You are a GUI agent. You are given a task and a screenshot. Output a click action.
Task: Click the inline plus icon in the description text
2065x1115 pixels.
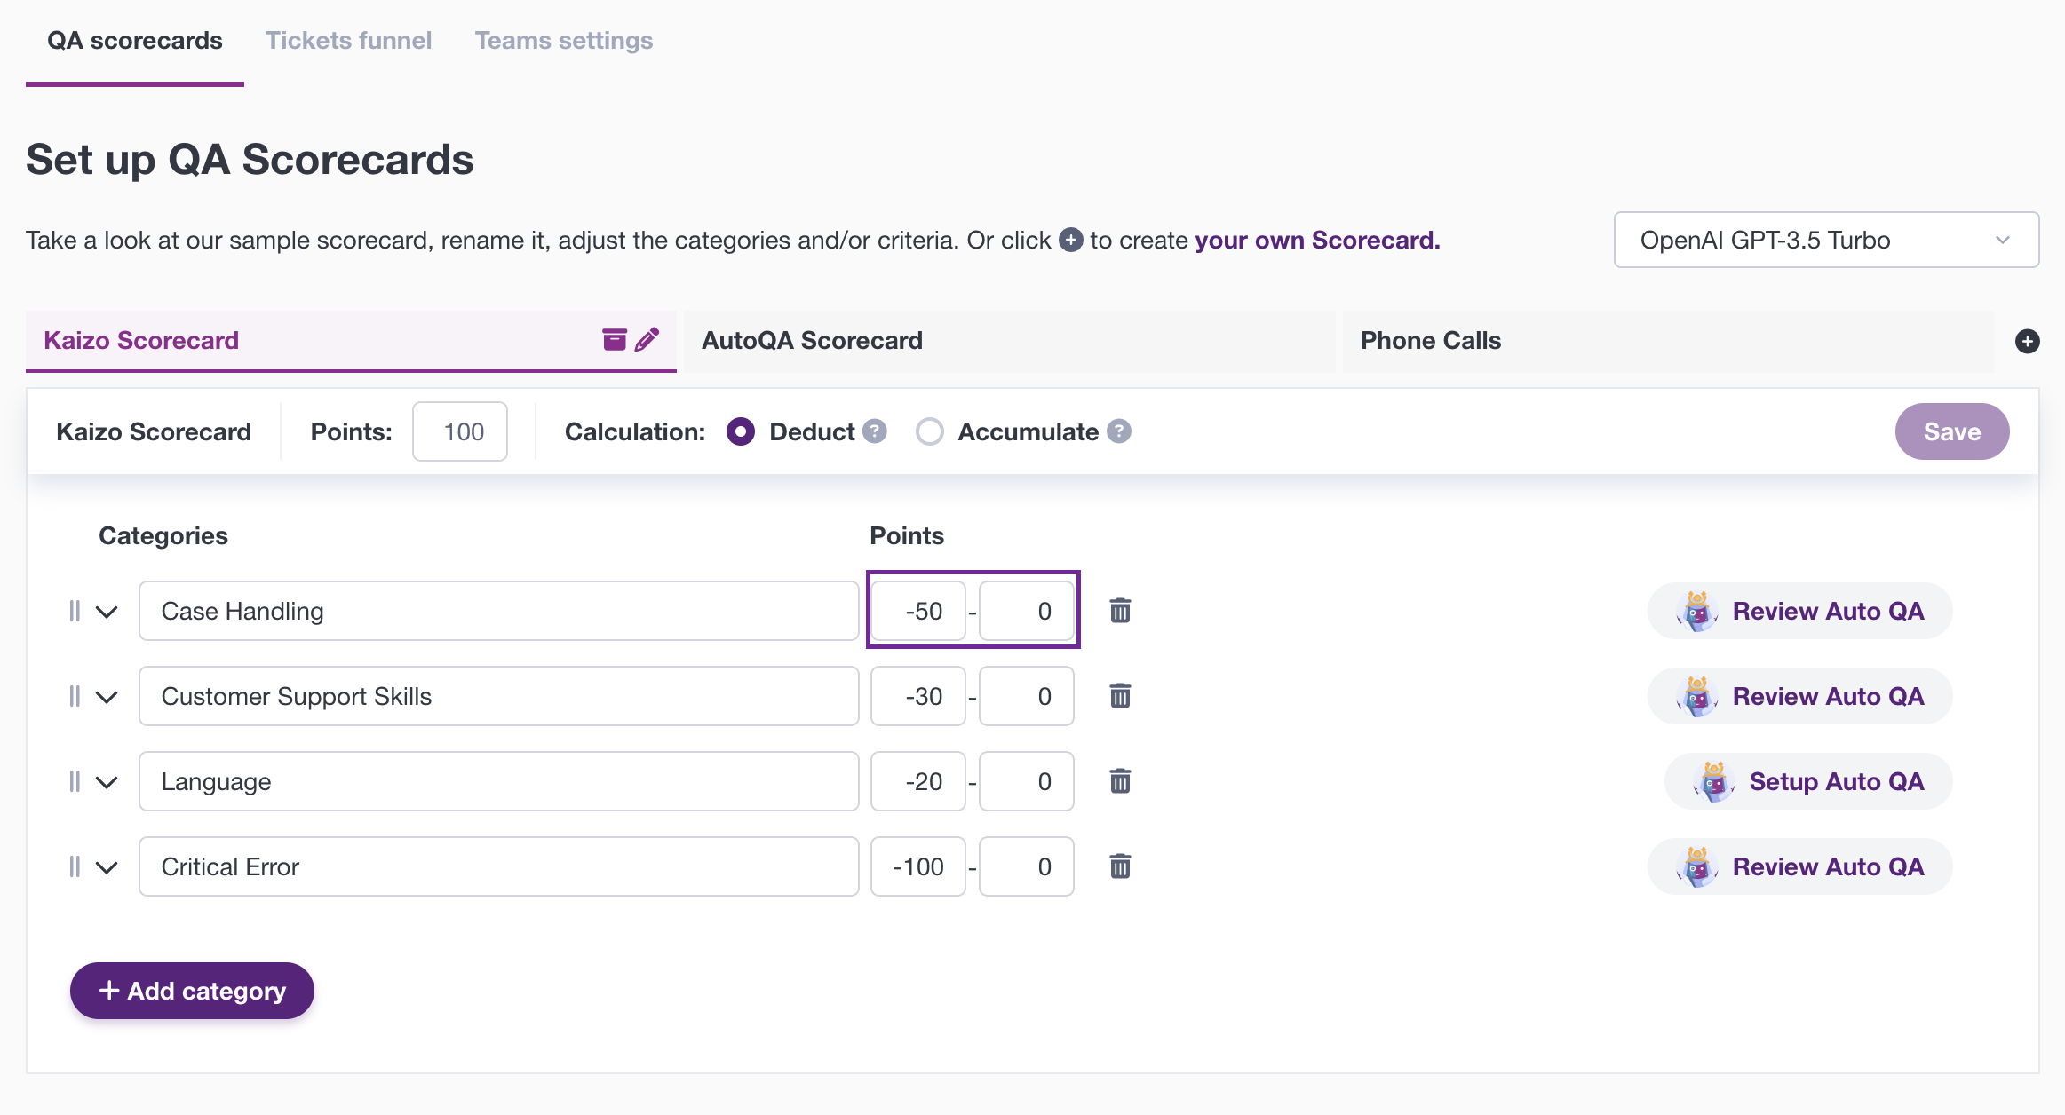pos(1071,240)
